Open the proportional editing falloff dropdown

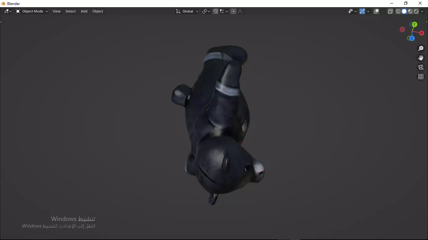pyautogui.click(x=241, y=11)
